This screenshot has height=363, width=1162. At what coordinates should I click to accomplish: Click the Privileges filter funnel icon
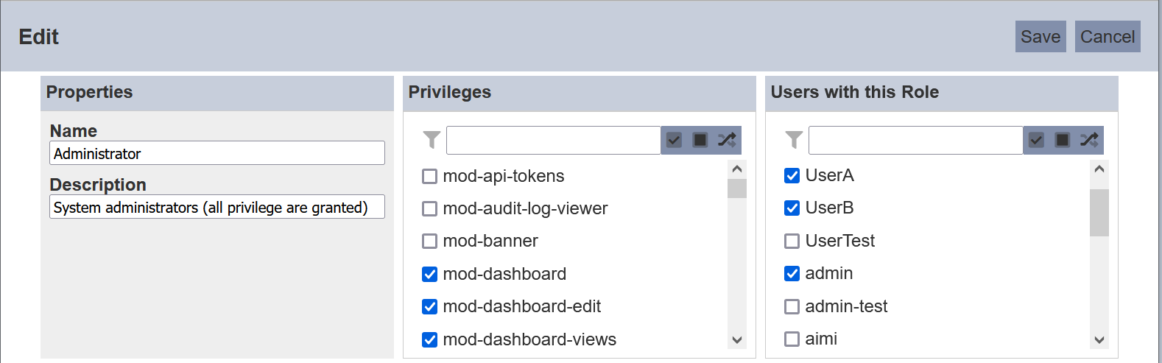click(432, 139)
